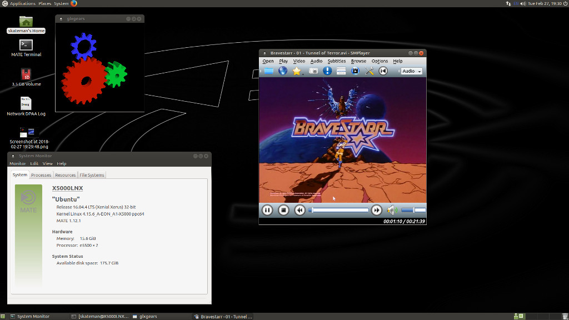Expand the Audio dropdown in SMPlayer toolbar
The height and width of the screenshot is (320, 569).
412,71
